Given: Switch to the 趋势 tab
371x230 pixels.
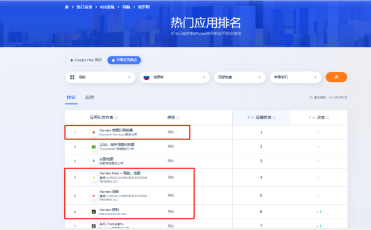Looking at the screenshot, I should tap(90, 97).
